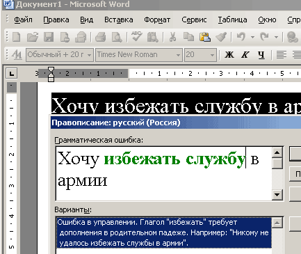Open a file with the Open folder icon
The width and height of the screenshot is (301, 254).
click(33, 37)
